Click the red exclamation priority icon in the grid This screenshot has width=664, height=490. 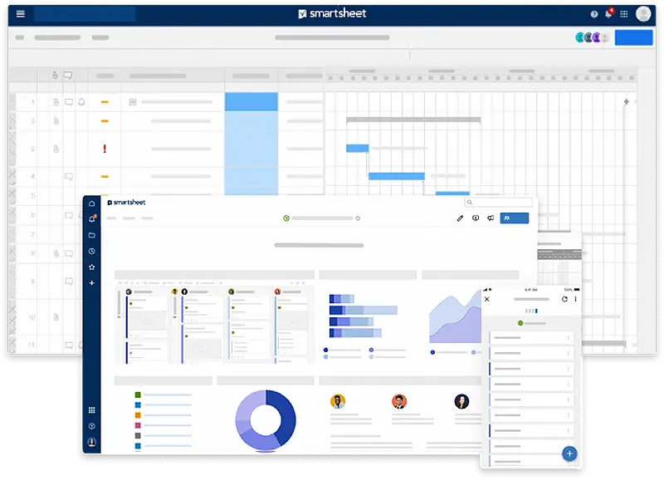104,148
